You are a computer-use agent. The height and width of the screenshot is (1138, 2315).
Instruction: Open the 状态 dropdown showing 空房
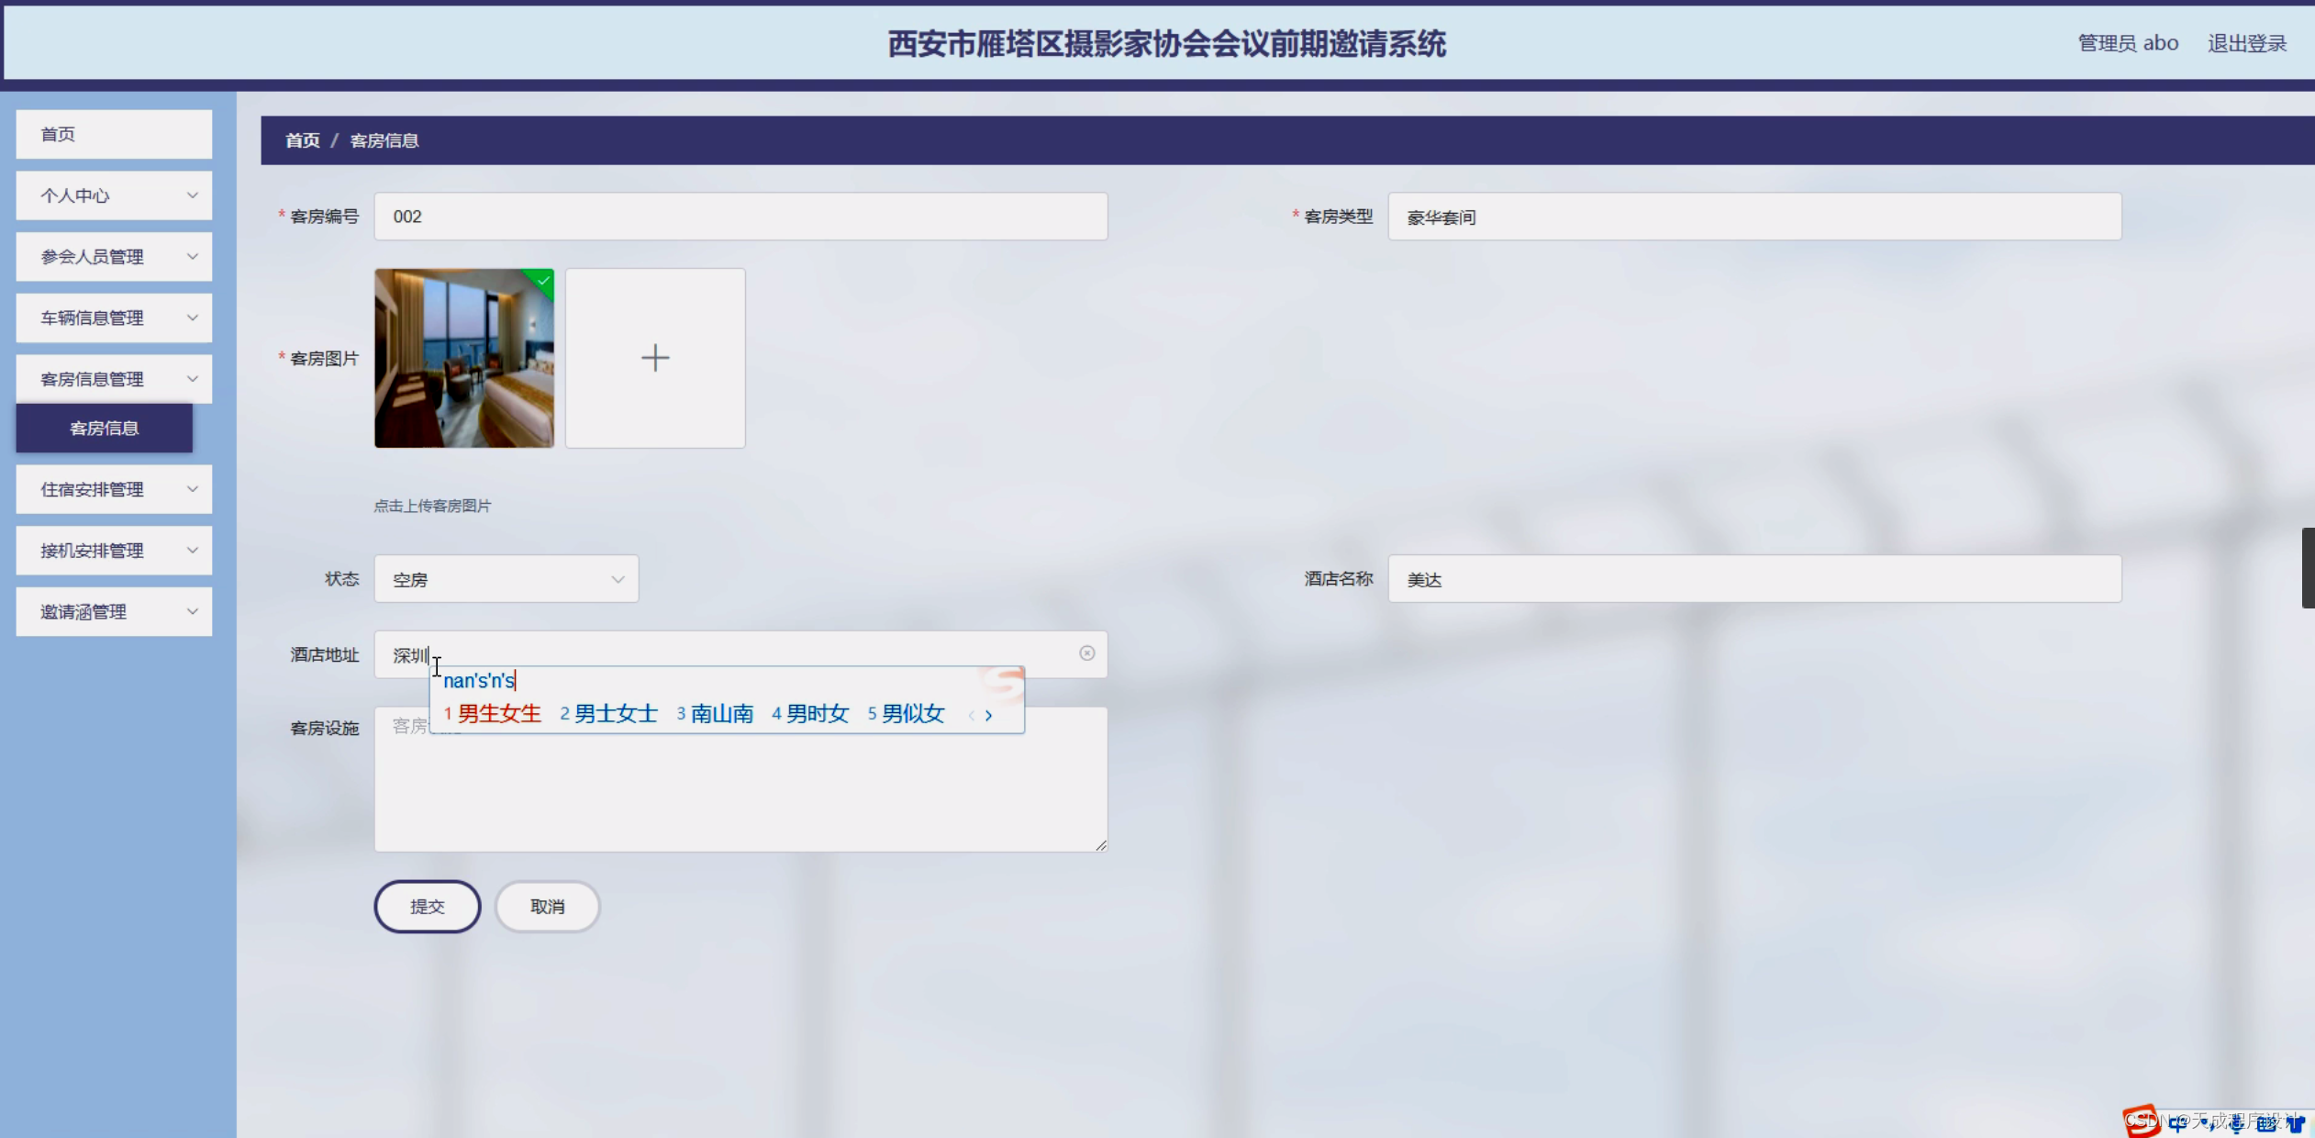(506, 578)
